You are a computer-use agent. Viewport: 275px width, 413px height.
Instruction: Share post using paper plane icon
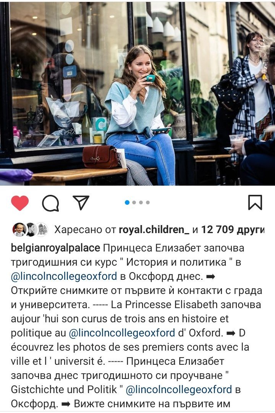81,202
